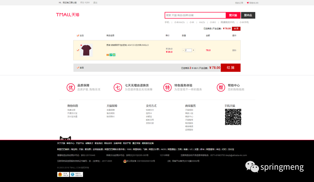This screenshot has width=314, height=182.
Task: Click the 货到付款 footer link
Action: [x=150, y=123]
